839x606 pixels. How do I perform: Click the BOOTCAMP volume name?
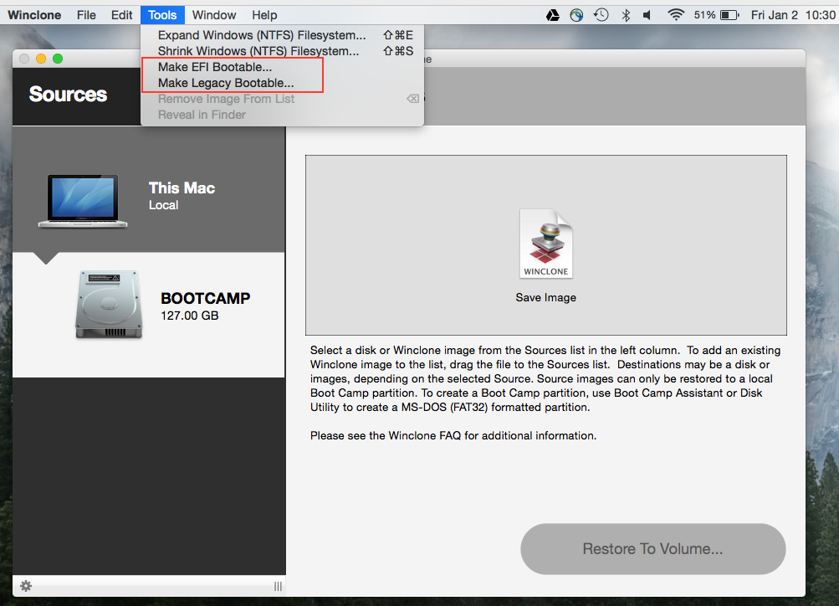206,298
